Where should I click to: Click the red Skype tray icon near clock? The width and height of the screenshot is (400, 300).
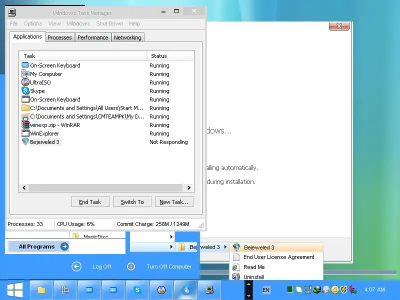coord(353,289)
